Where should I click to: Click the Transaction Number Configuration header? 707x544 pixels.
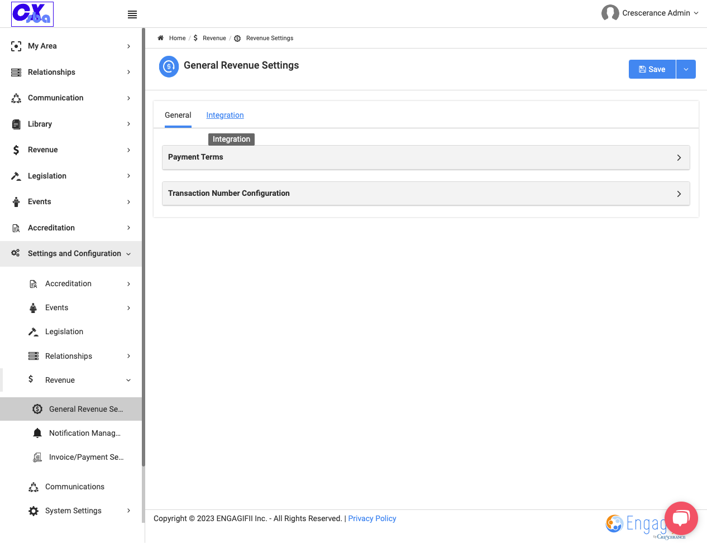426,194
